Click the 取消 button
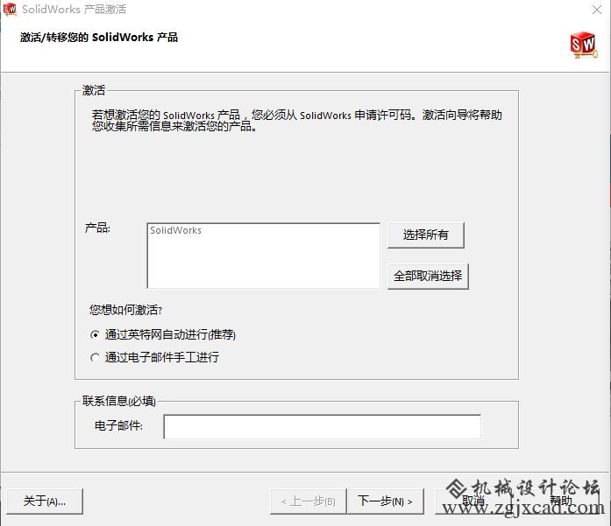This screenshot has height=526, width=611. [x=473, y=501]
